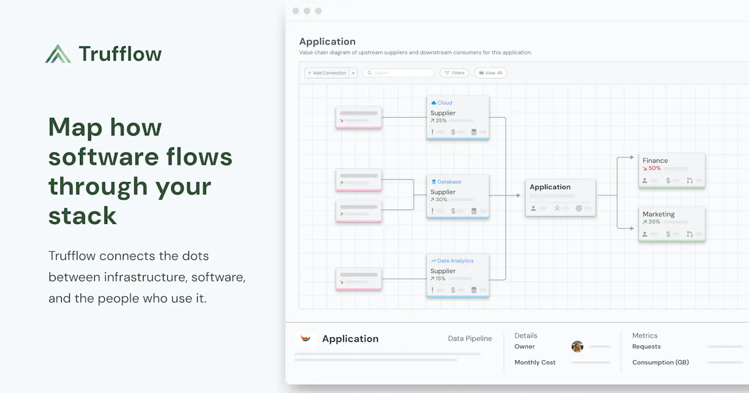
Task: Click the person icon on Application node
Action: tap(533, 208)
